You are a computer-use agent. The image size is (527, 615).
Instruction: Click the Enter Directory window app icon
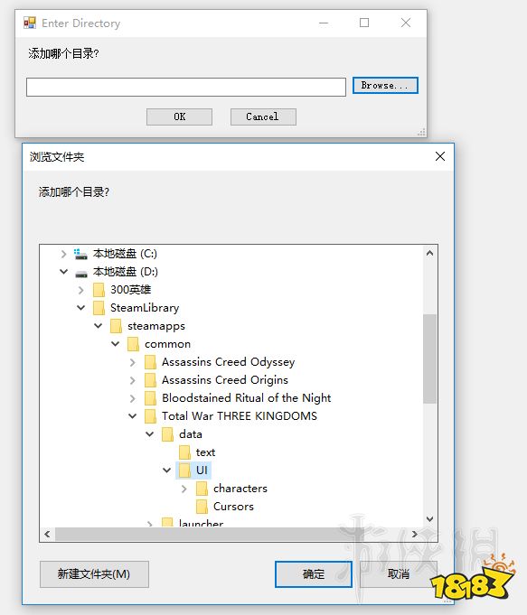[x=30, y=23]
